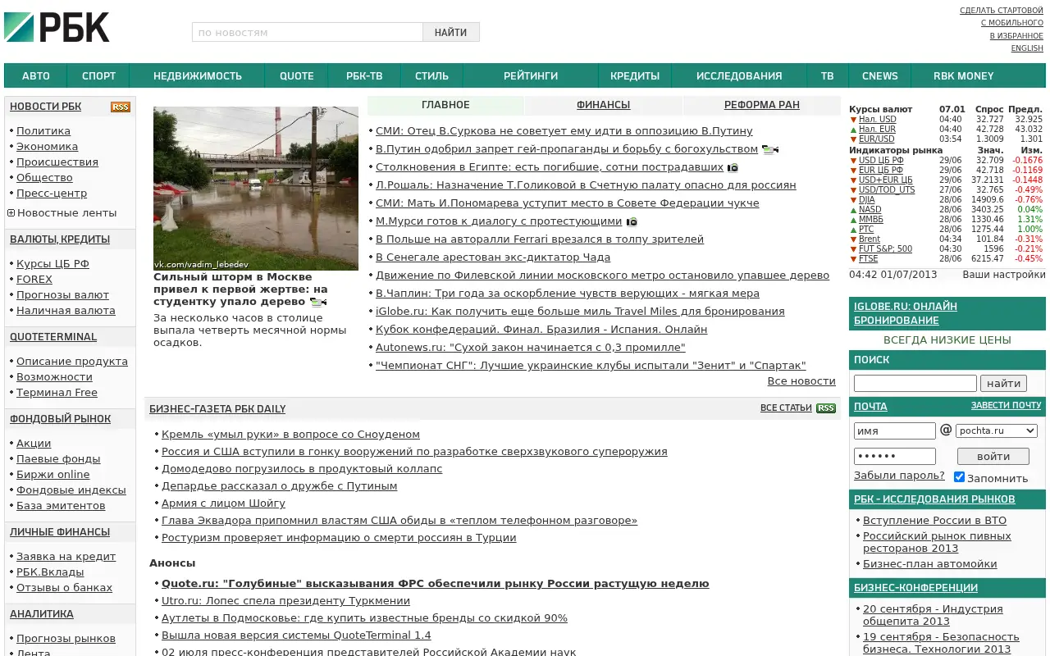Click the RBC logo
The height and width of the screenshot is (656, 1050).
point(57,27)
